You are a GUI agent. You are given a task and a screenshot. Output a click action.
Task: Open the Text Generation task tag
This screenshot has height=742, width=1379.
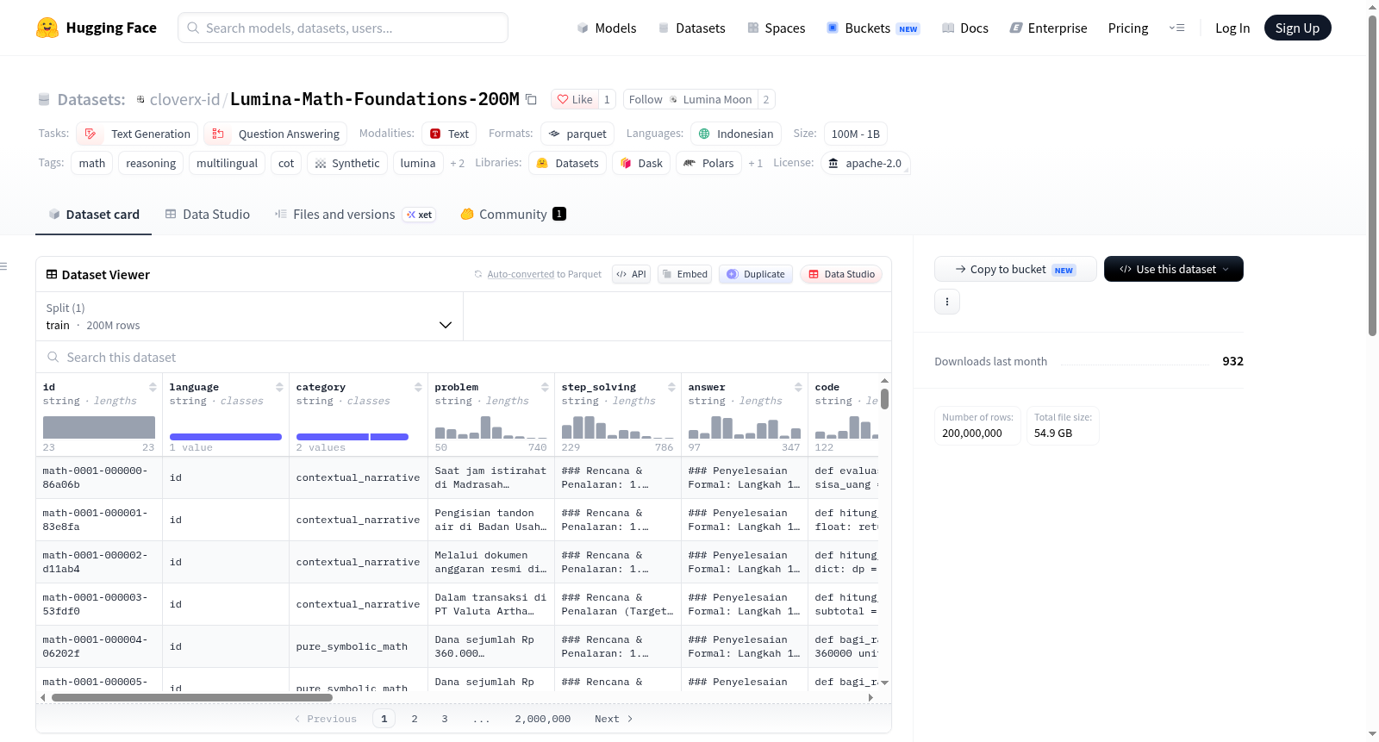tap(137, 134)
